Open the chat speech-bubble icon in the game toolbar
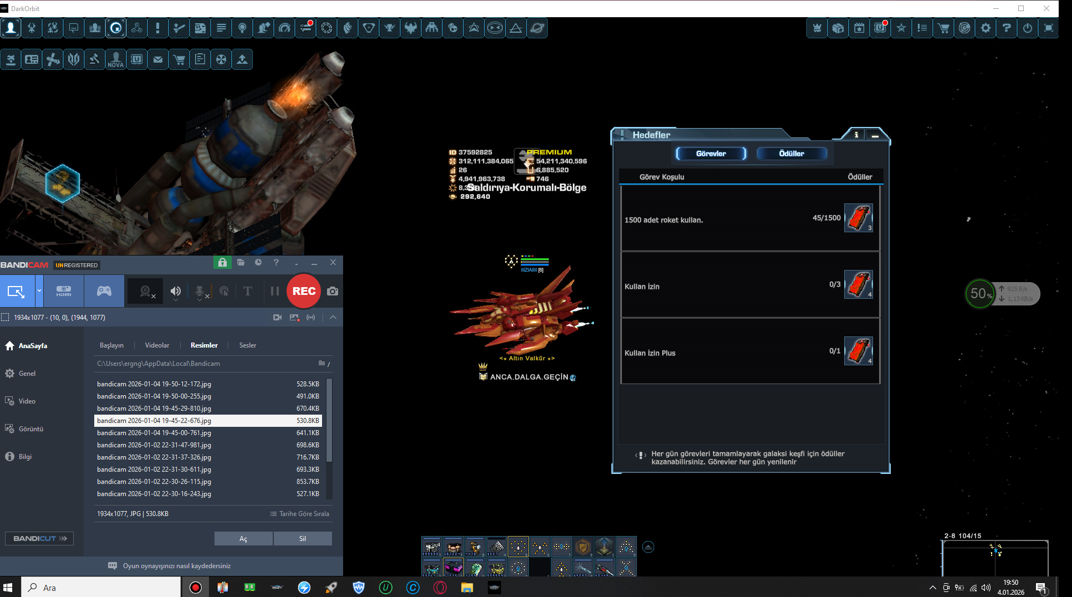1072x597 pixels. [74, 28]
